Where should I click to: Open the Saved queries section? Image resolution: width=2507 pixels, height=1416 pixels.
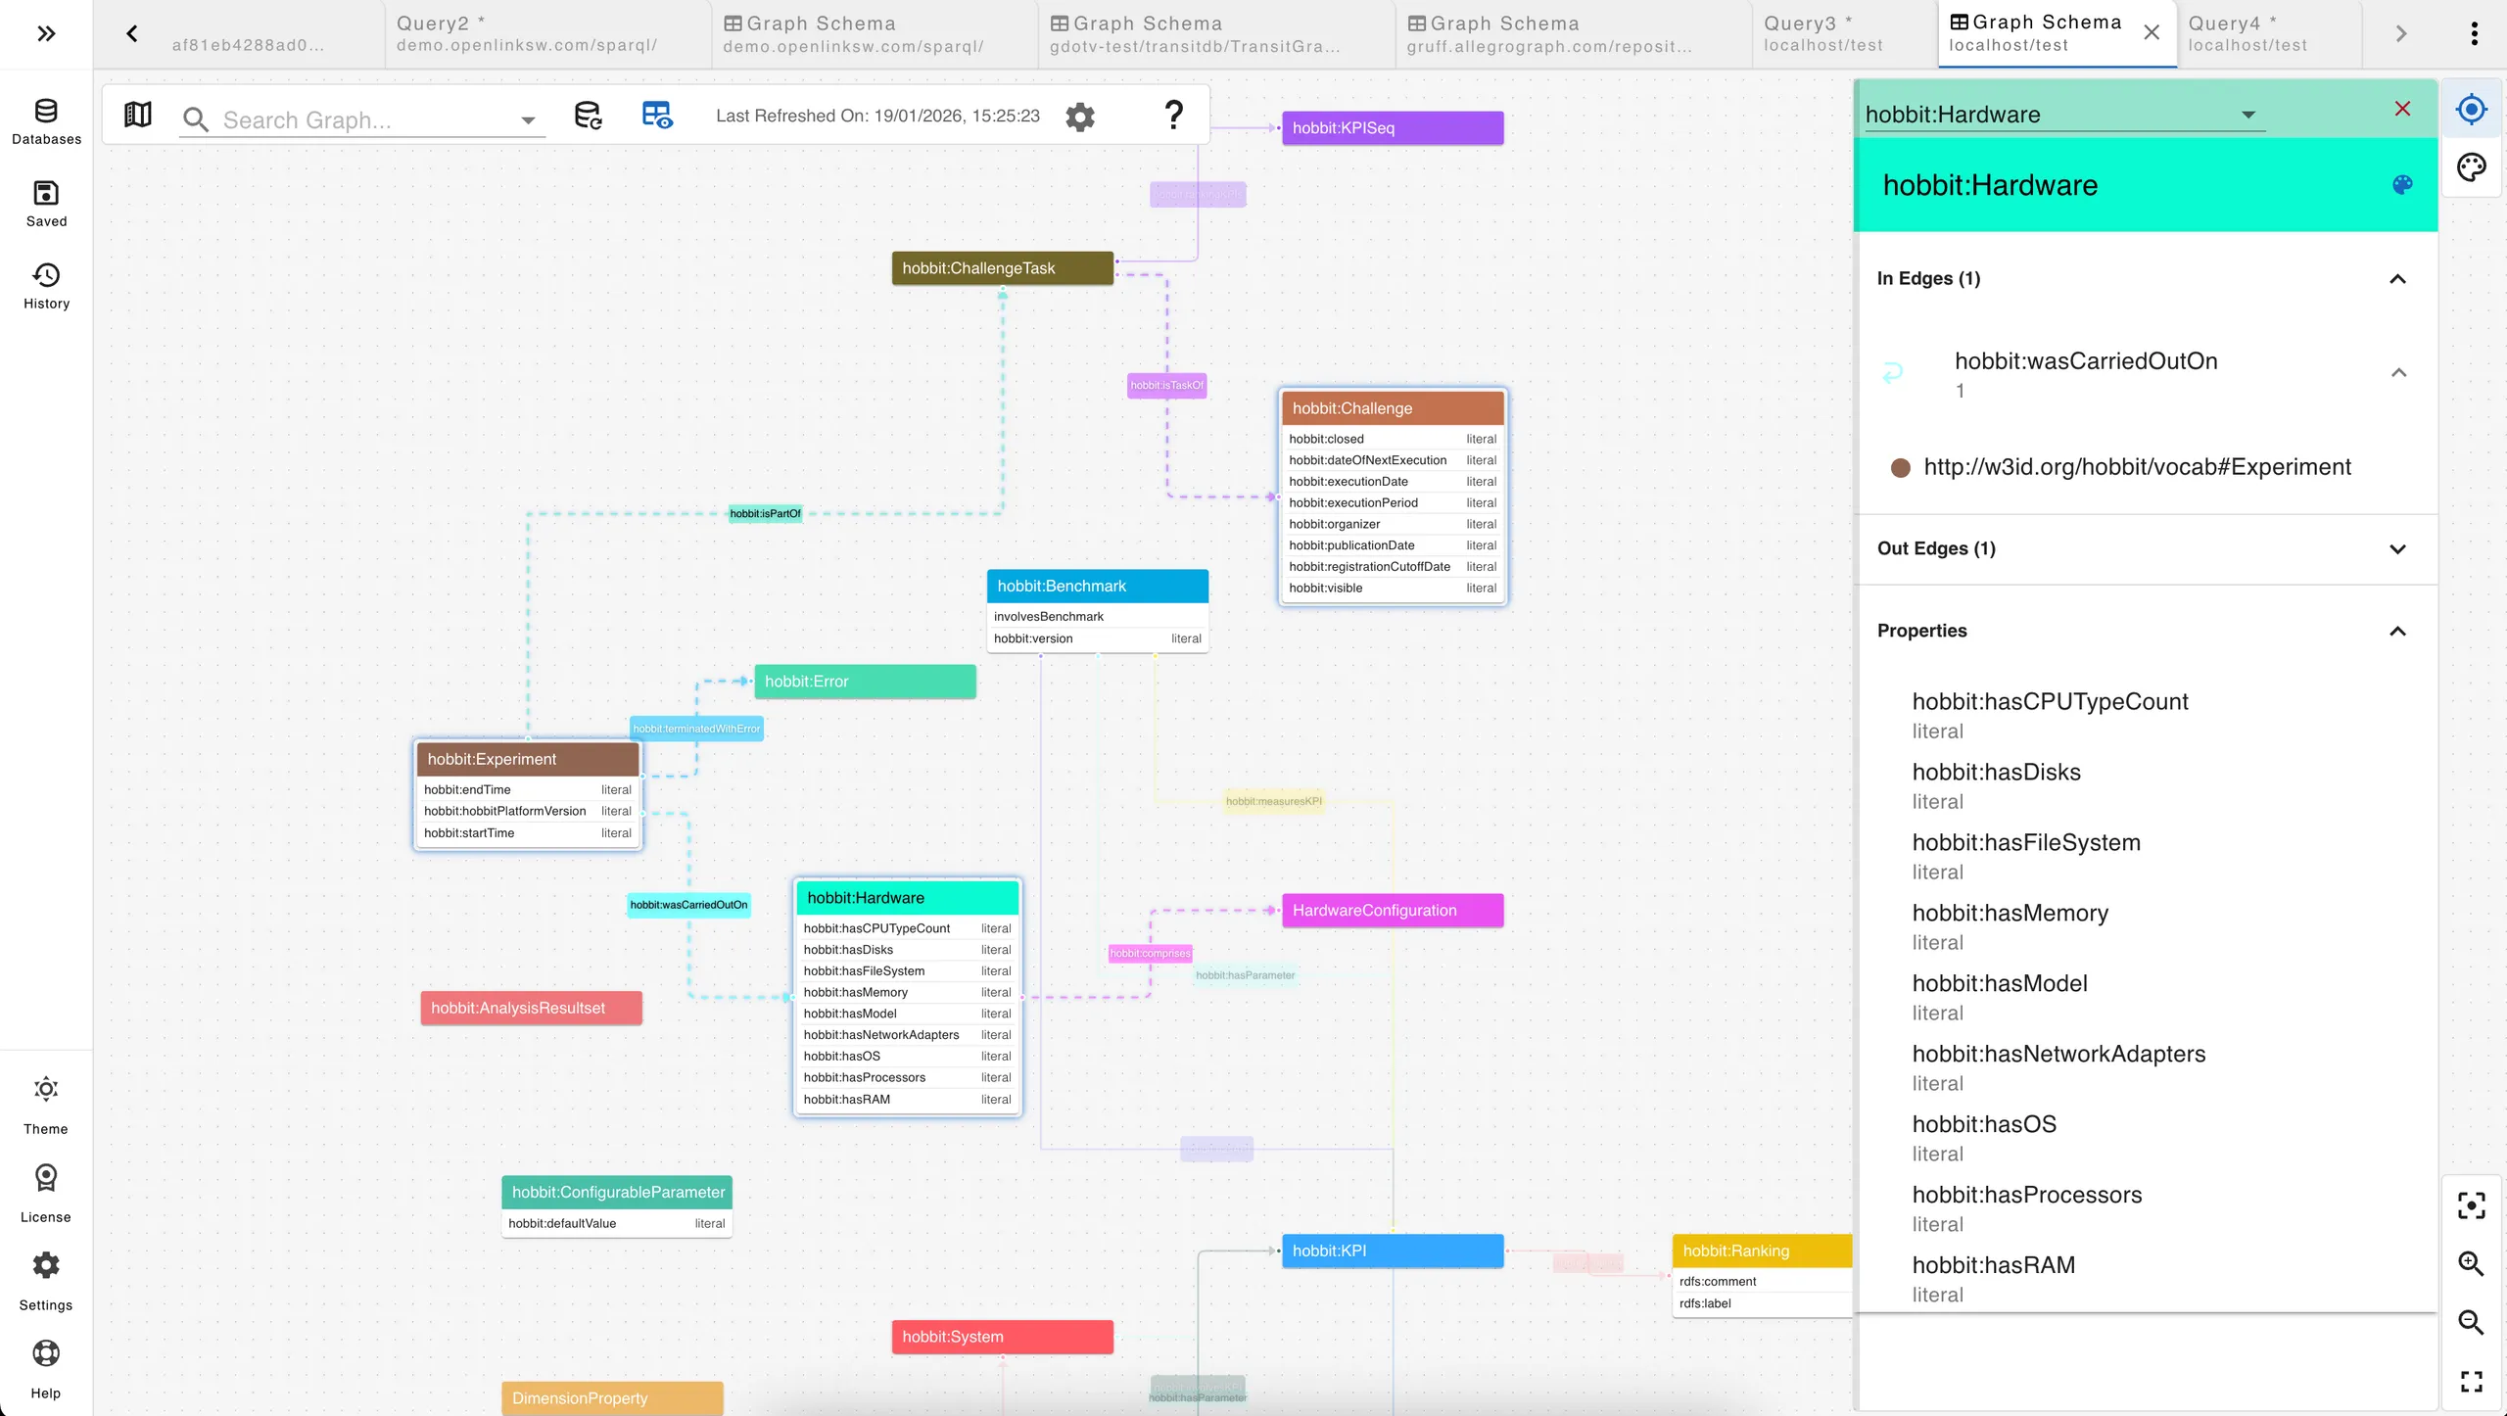(x=46, y=205)
